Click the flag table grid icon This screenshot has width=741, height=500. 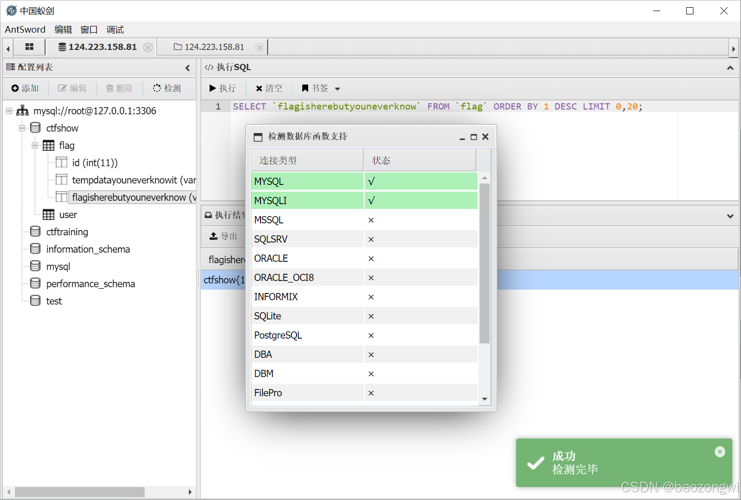pos(49,146)
